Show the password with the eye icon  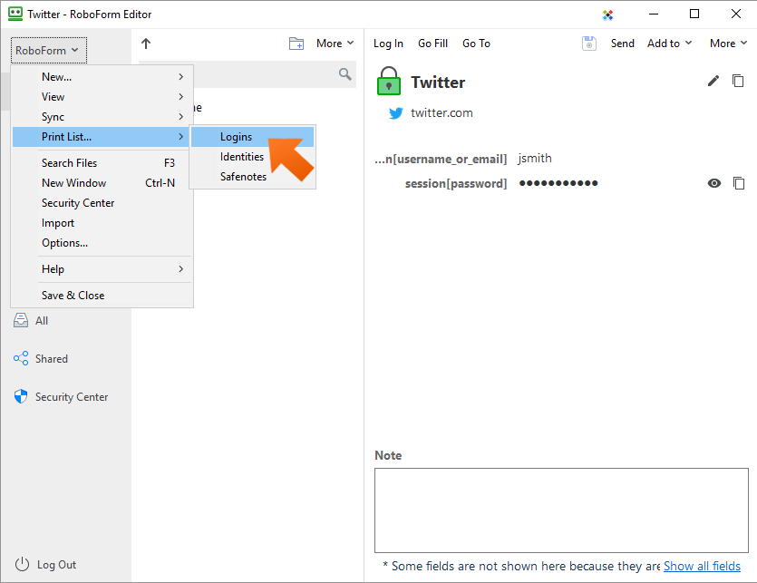click(714, 183)
